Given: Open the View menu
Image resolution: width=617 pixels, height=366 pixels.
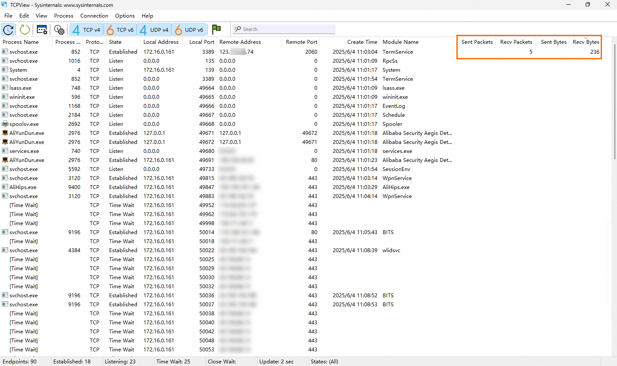Looking at the screenshot, I should click(42, 16).
